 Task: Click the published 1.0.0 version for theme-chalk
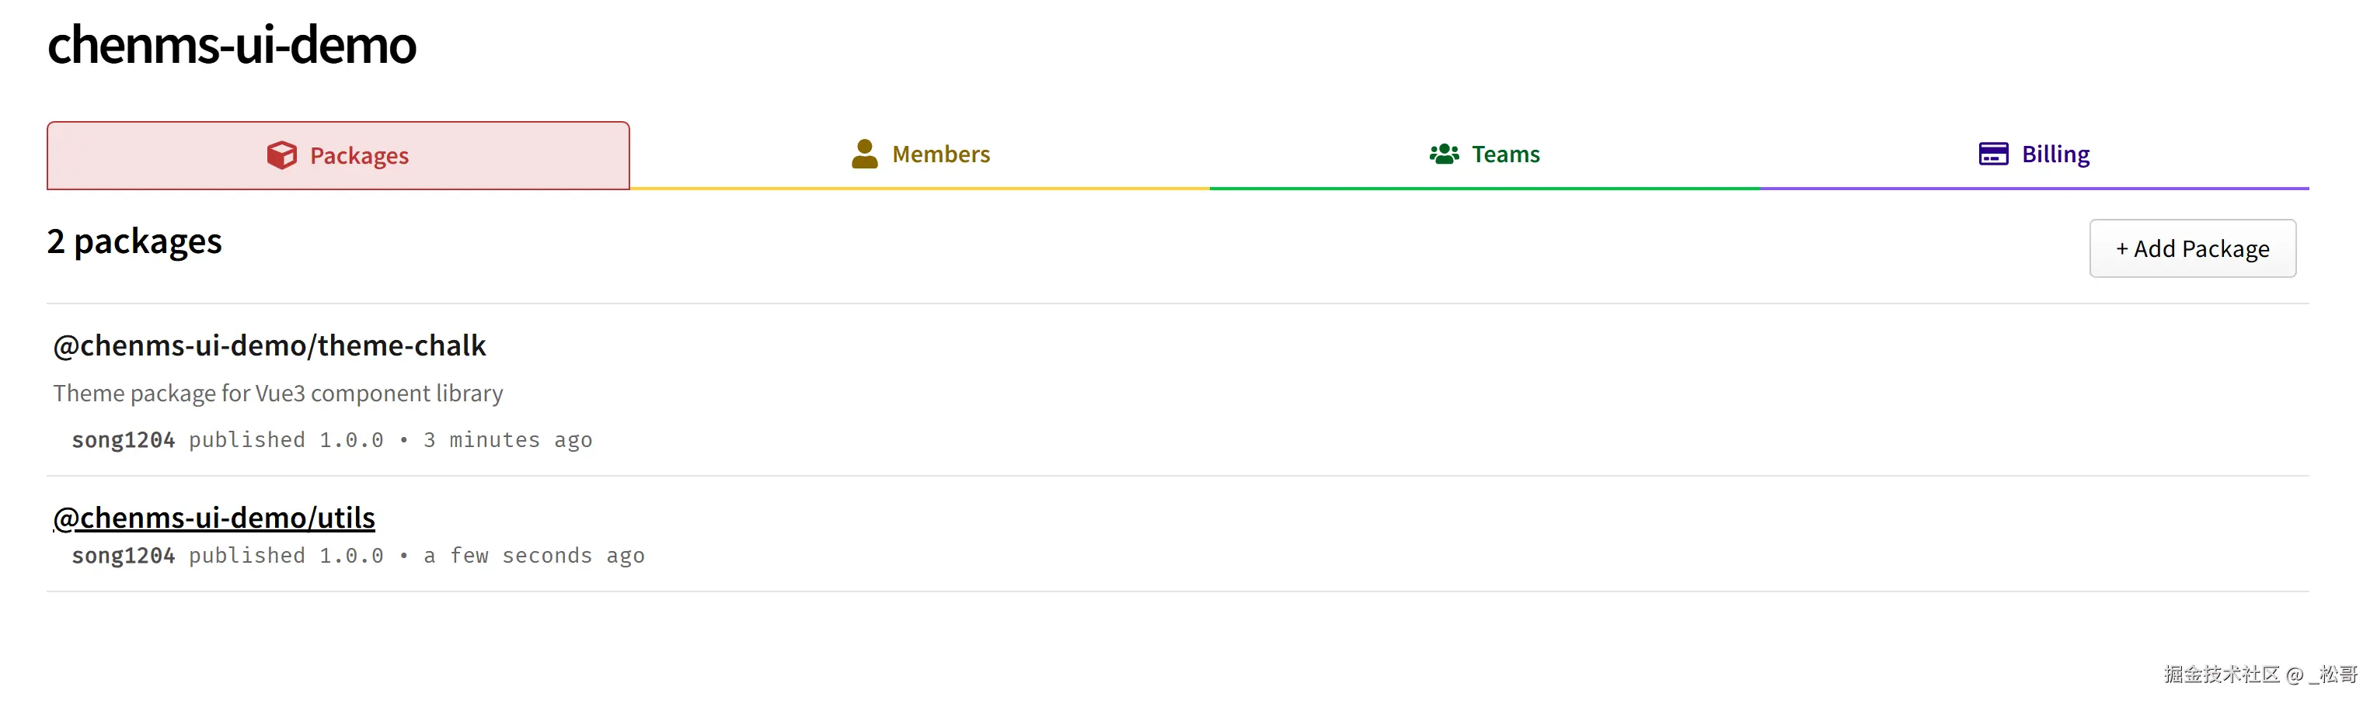point(286,440)
